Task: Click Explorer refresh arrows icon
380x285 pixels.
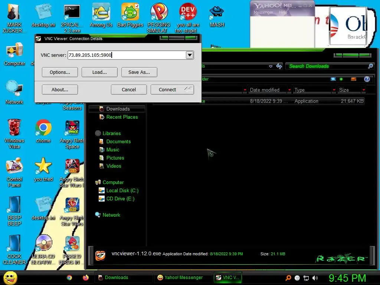Action: 279,66
